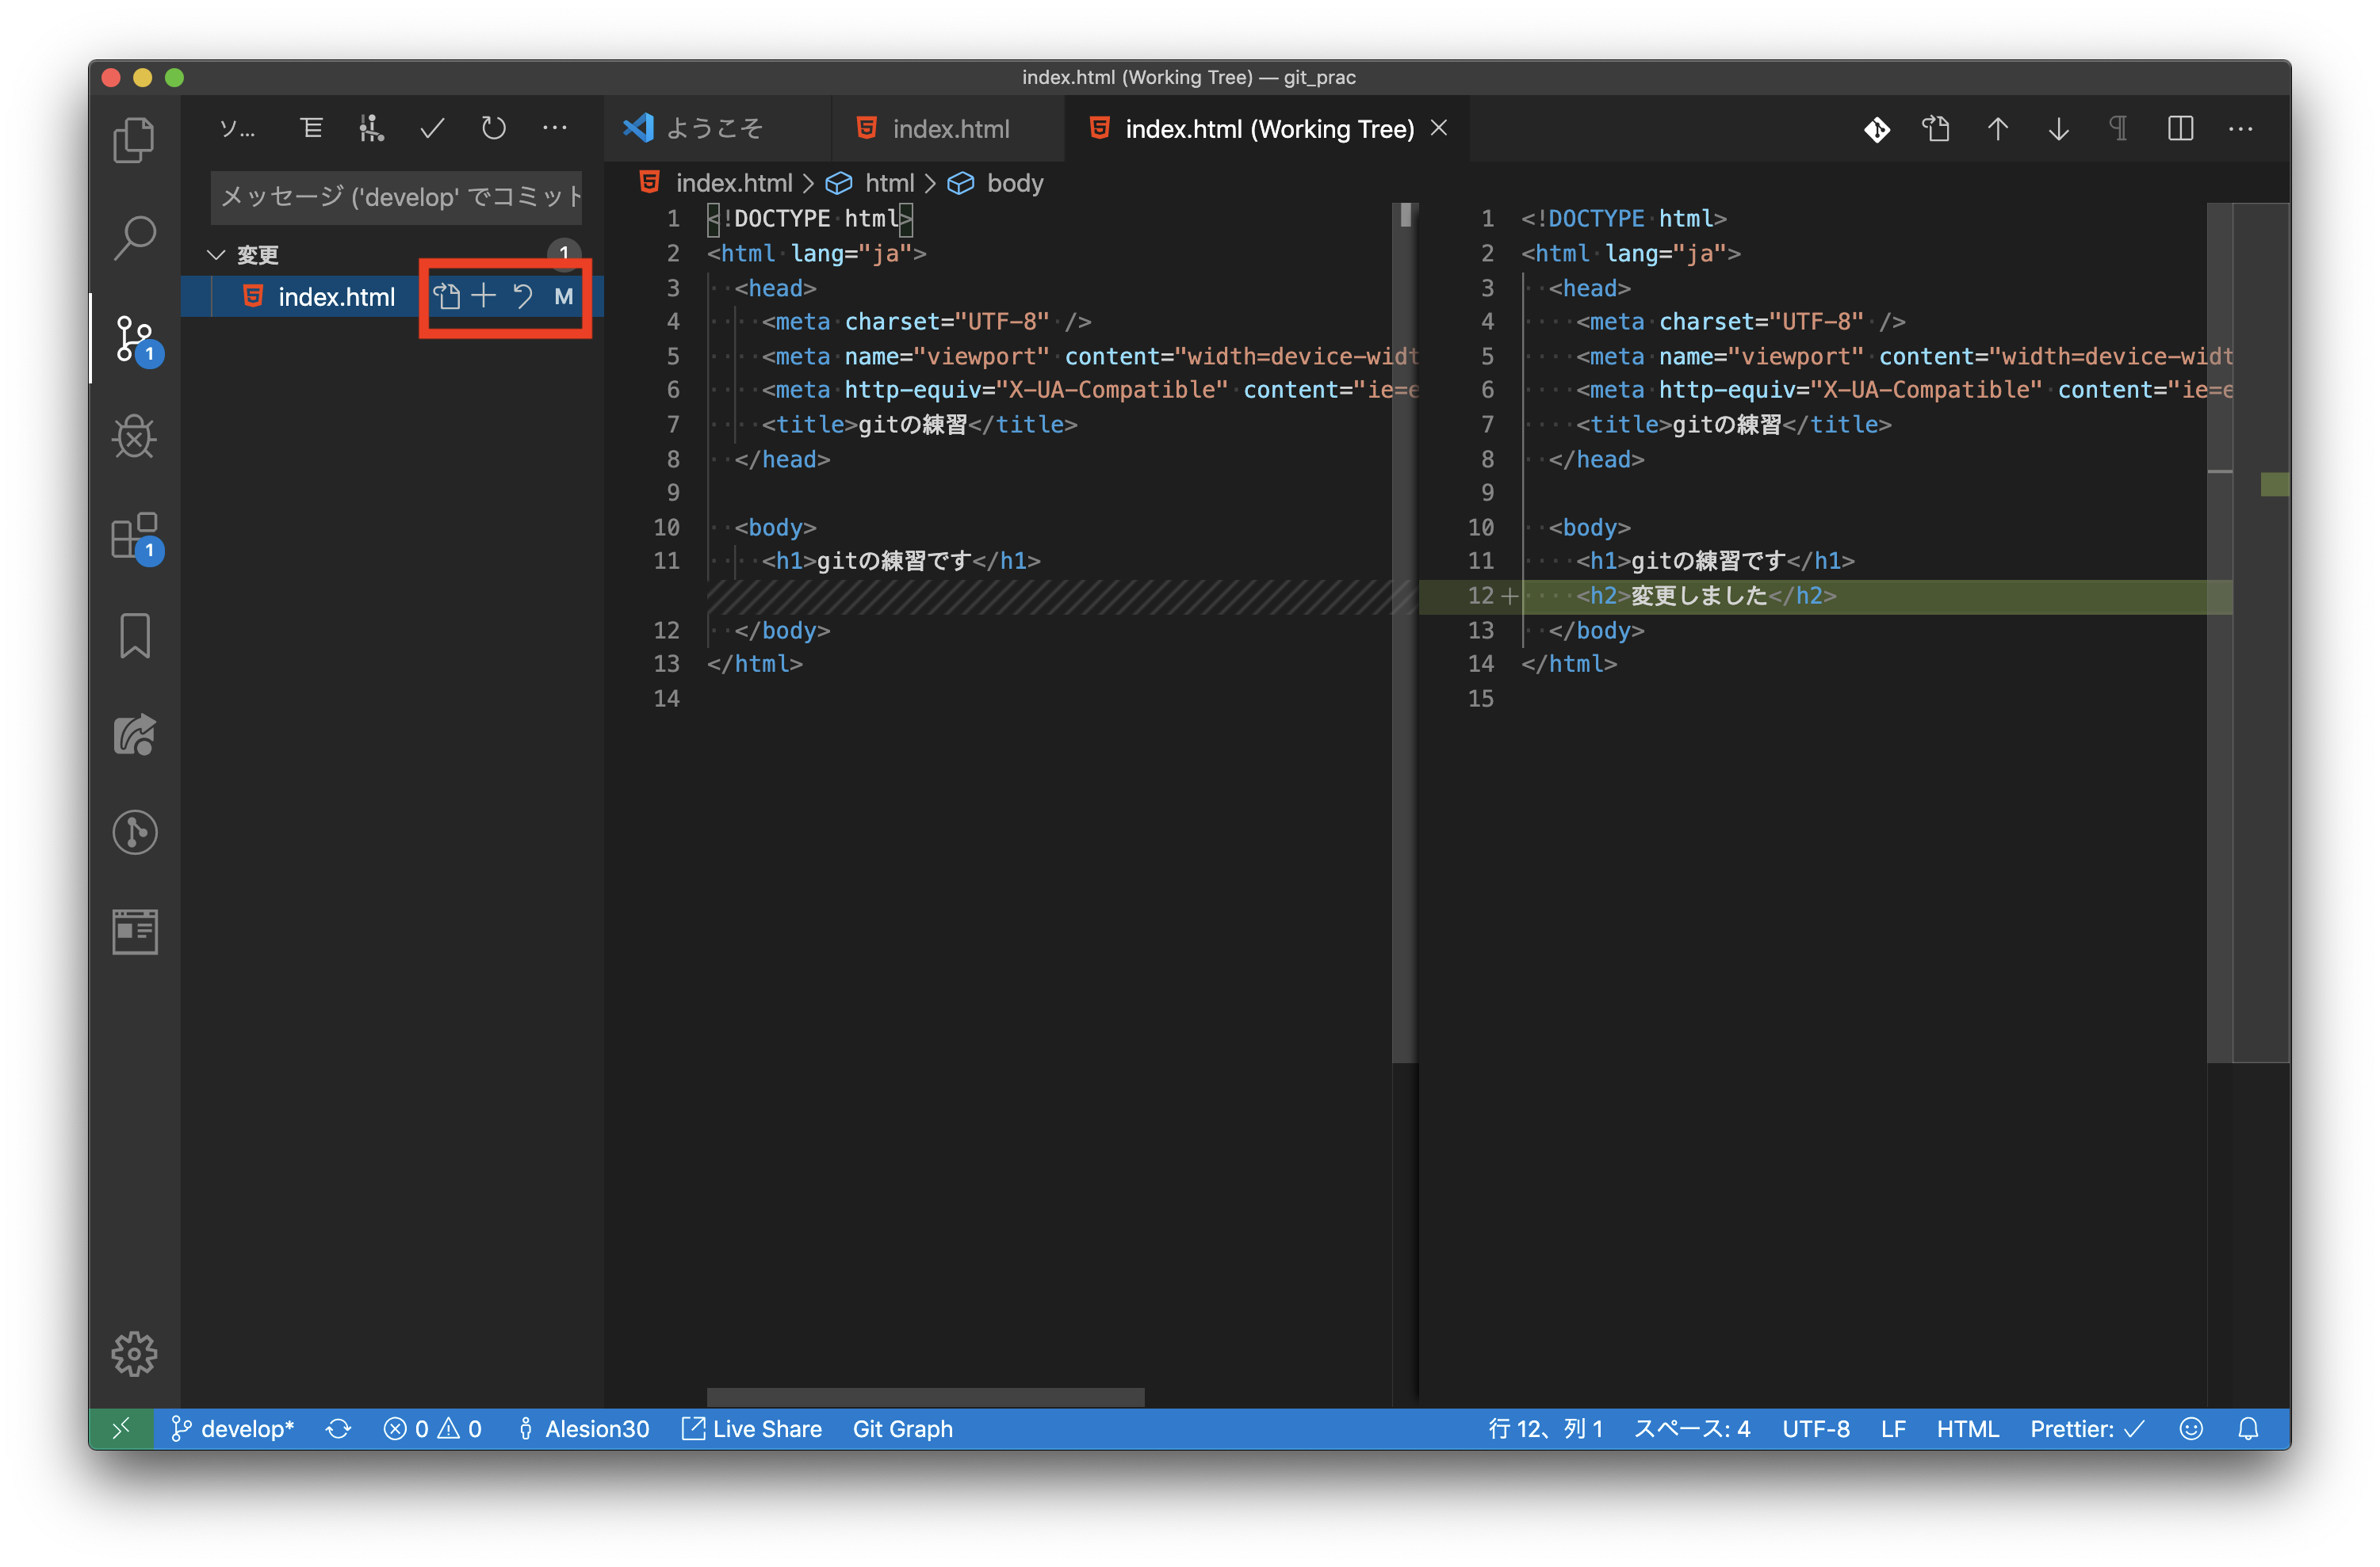The image size is (2380, 1567).
Task: Go to next change arrow
Action: 2059,129
